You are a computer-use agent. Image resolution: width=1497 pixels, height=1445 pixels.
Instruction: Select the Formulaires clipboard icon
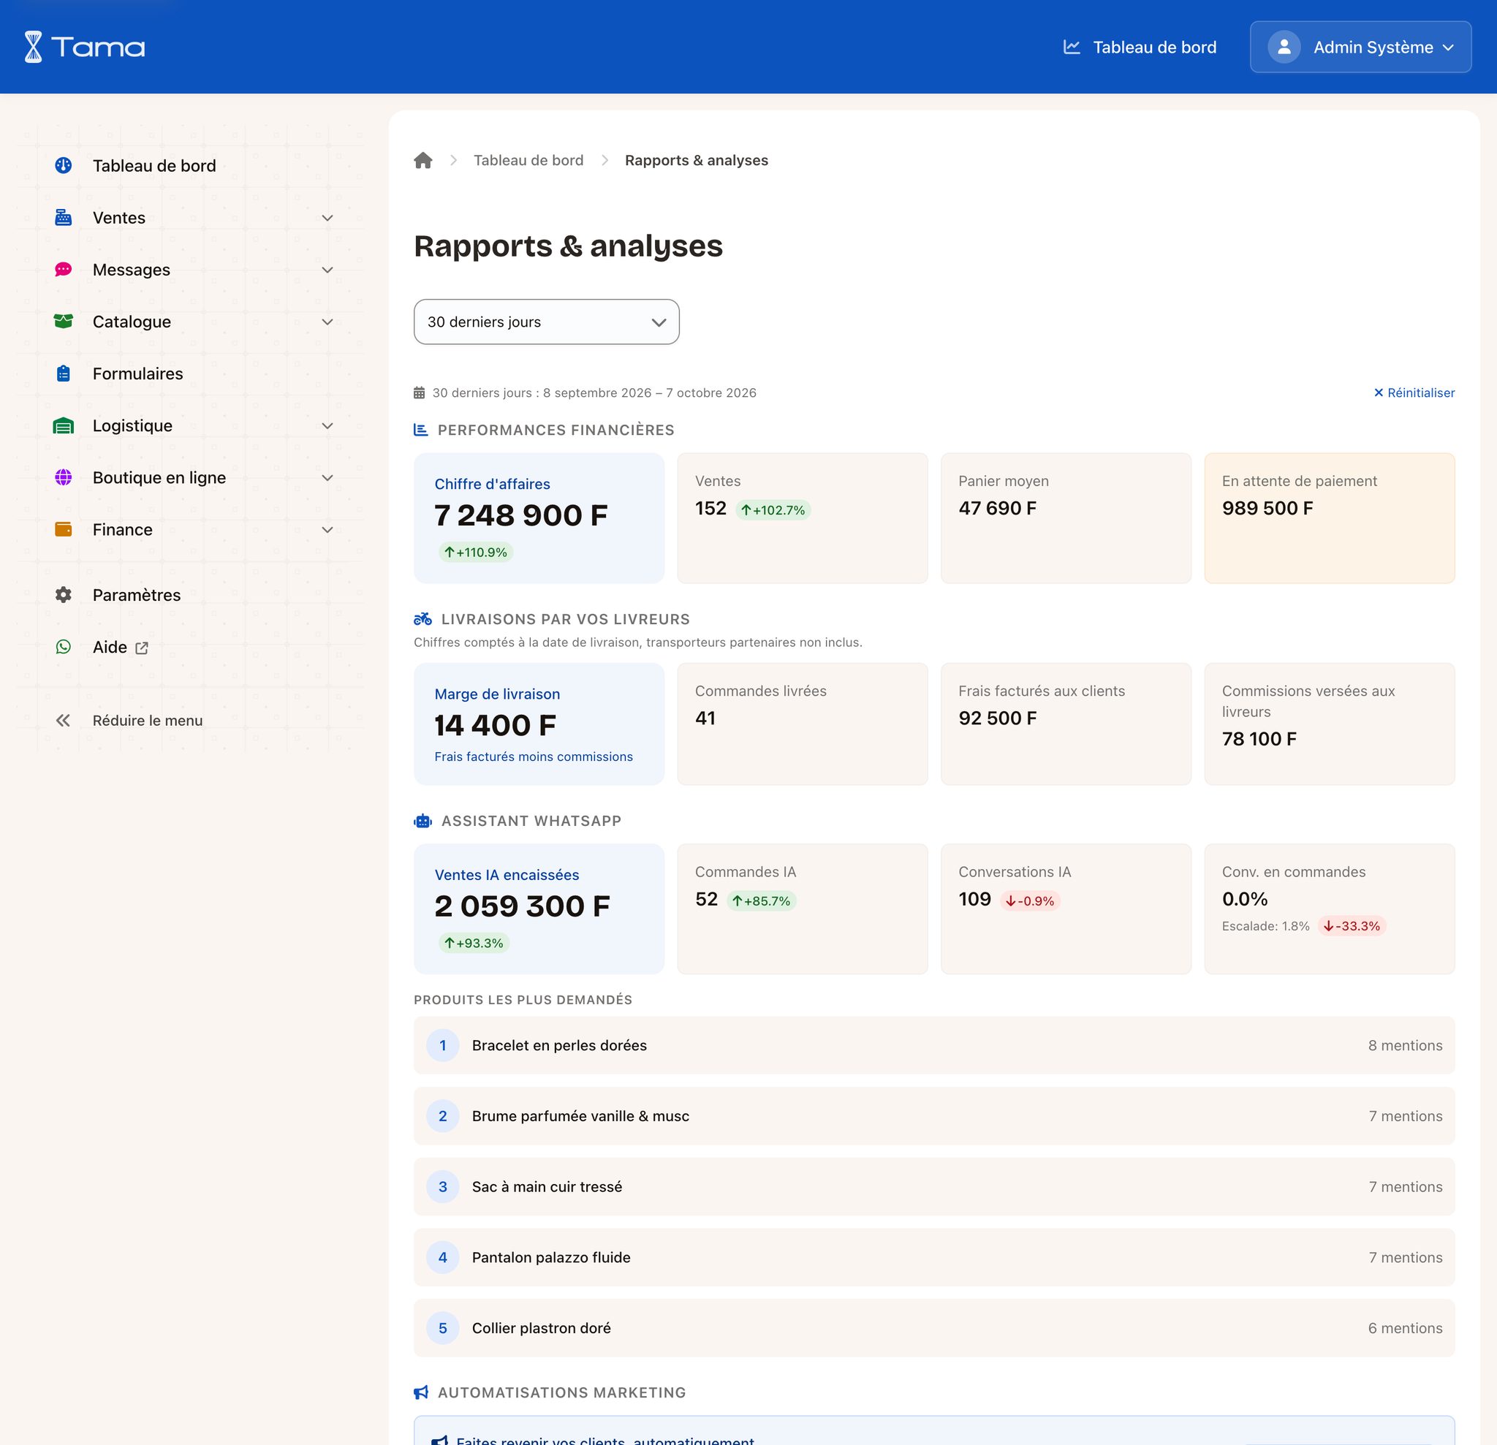click(x=64, y=373)
